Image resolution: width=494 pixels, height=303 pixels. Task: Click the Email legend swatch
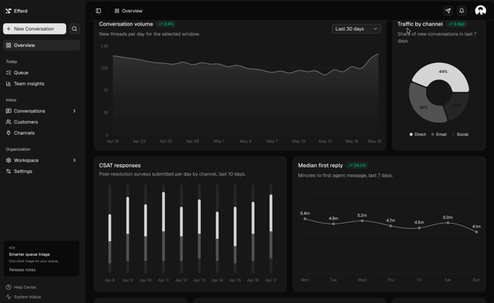point(432,134)
